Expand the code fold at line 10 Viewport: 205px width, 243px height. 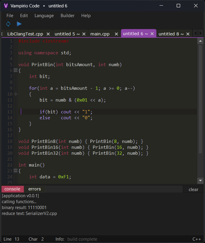[x=16, y=94]
